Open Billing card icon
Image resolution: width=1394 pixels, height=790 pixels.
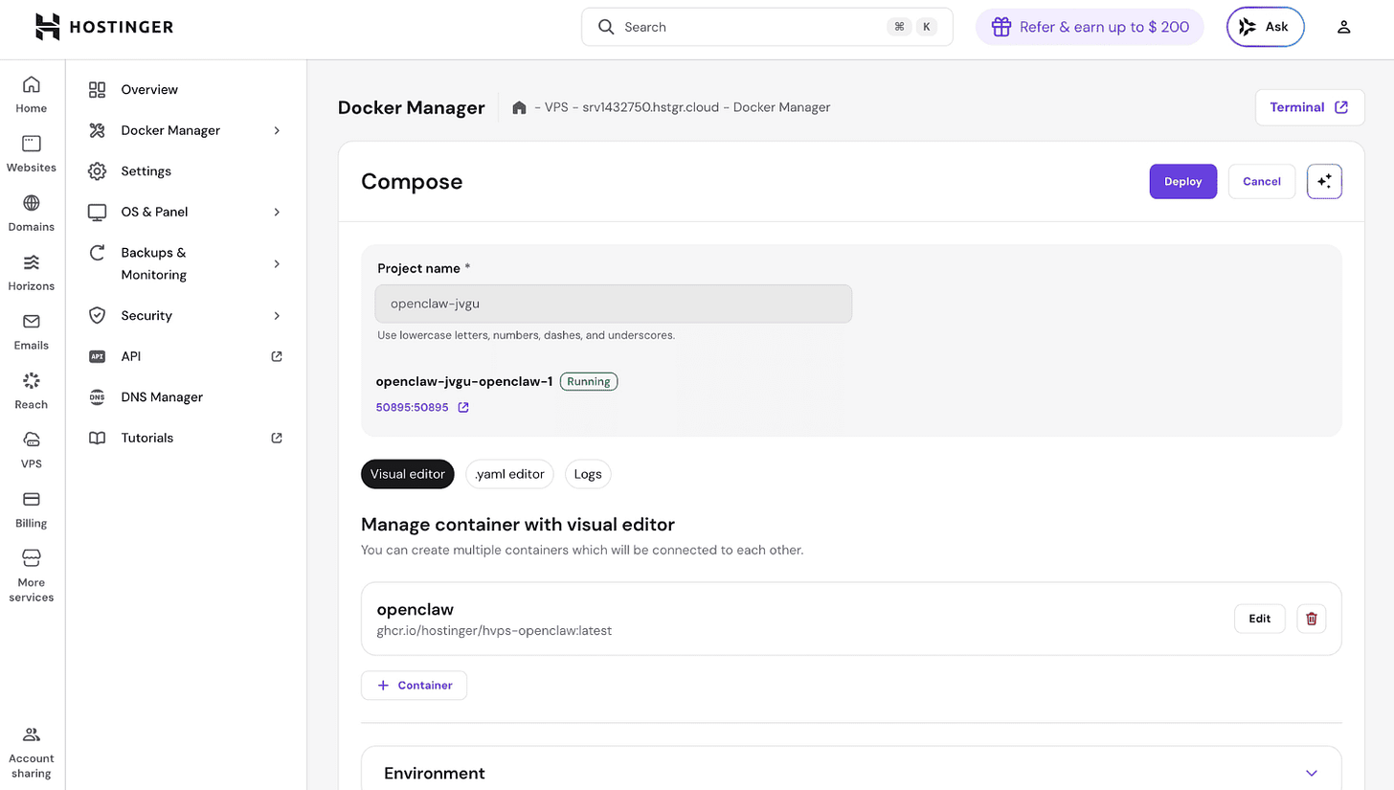point(32,499)
